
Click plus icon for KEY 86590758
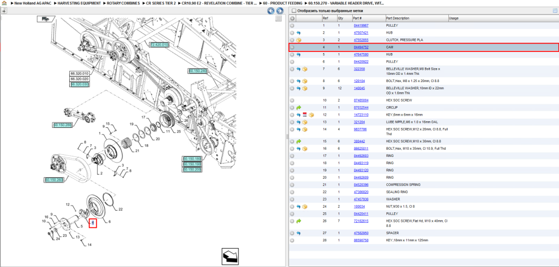point(292,240)
